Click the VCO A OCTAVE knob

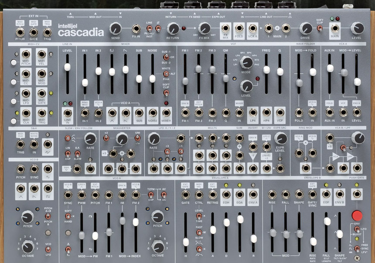tap(158, 246)
